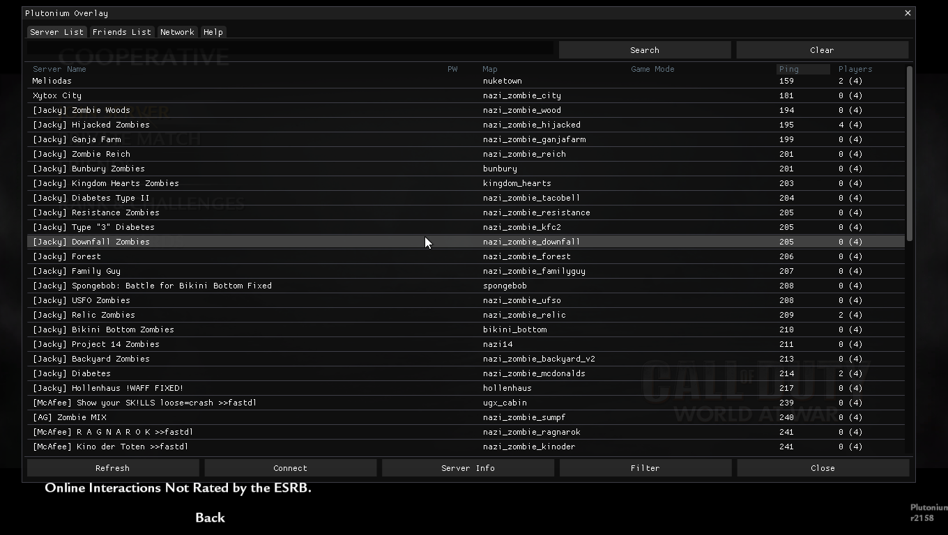Select the [Jacky] Bikini Bottom Zombies server

click(x=466, y=329)
